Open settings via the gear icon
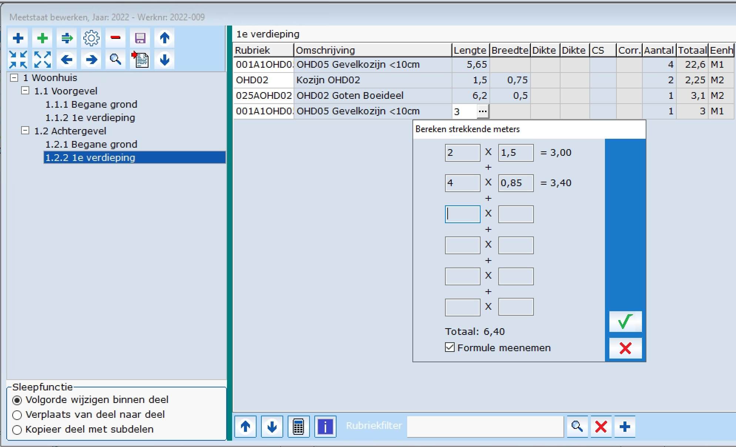 (x=91, y=38)
